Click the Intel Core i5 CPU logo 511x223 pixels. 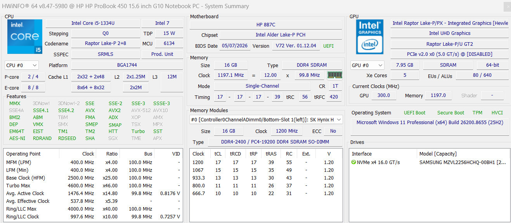[24, 36]
